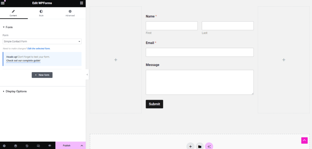Collapse the editor panel with the side arrow

[87, 74]
